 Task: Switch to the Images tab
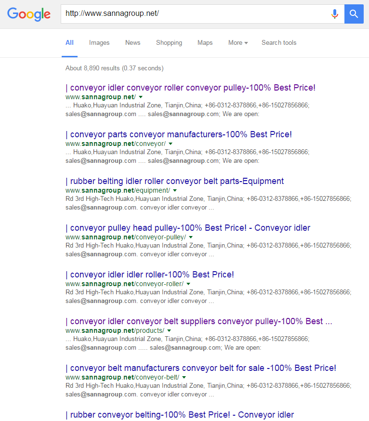click(x=99, y=43)
